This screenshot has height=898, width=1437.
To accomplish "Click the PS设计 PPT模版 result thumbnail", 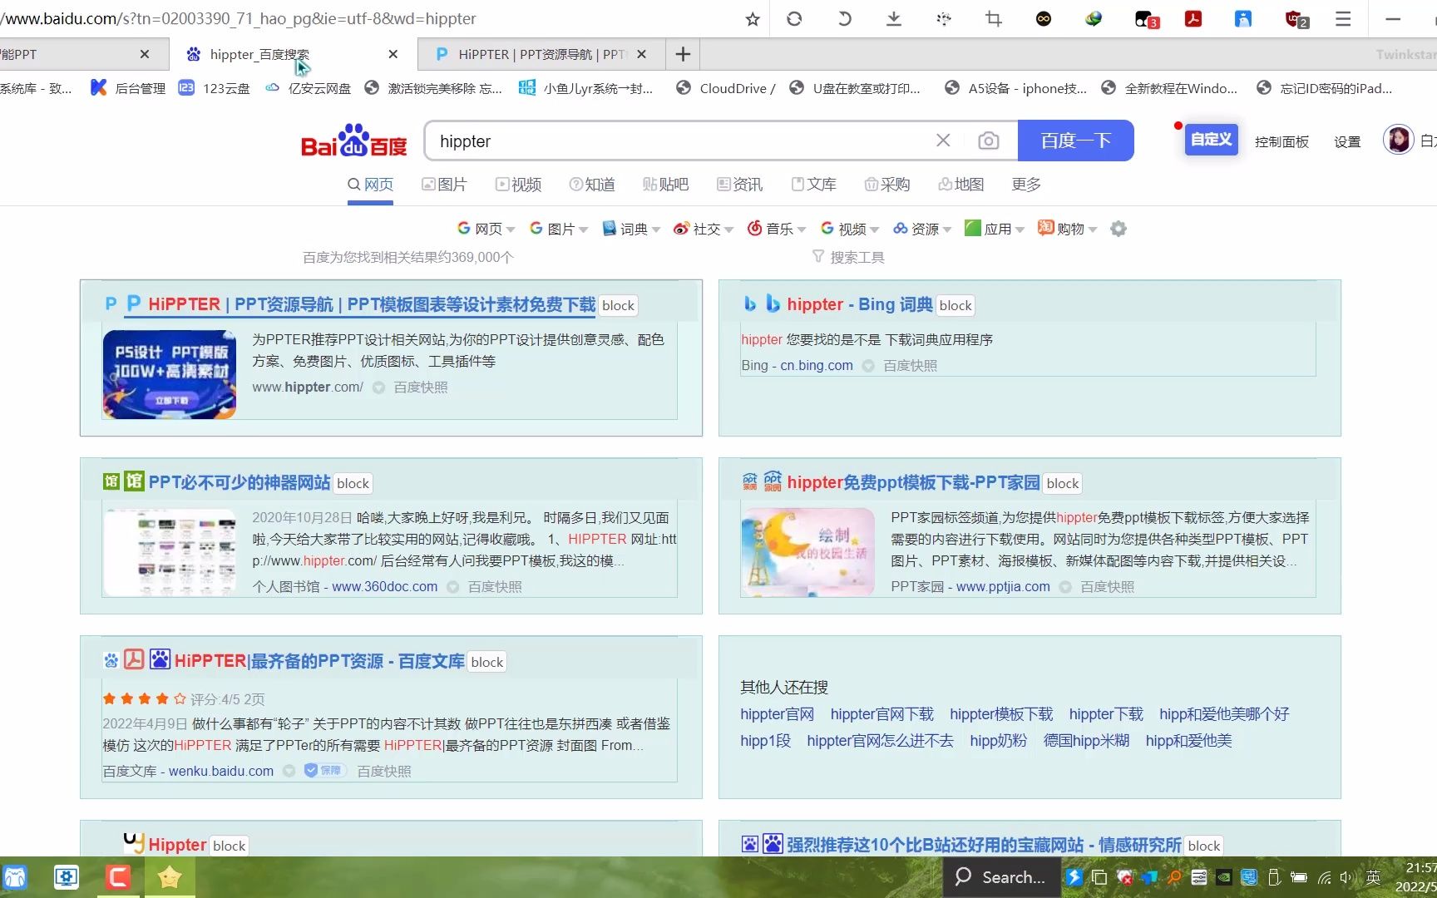I will point(170,374).
